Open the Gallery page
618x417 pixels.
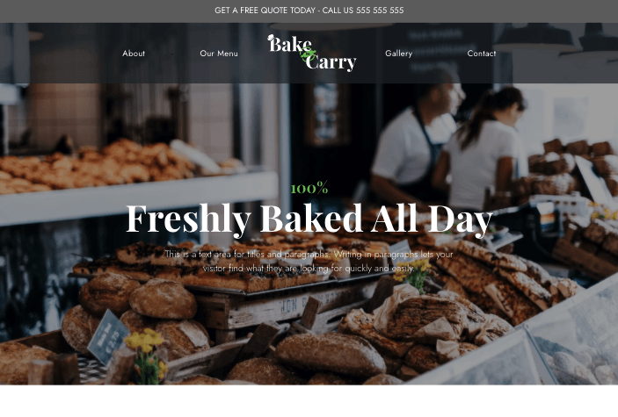398,54
